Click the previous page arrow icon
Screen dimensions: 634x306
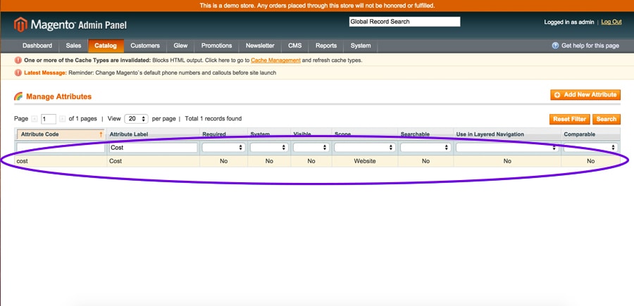(x=35, y=119)
